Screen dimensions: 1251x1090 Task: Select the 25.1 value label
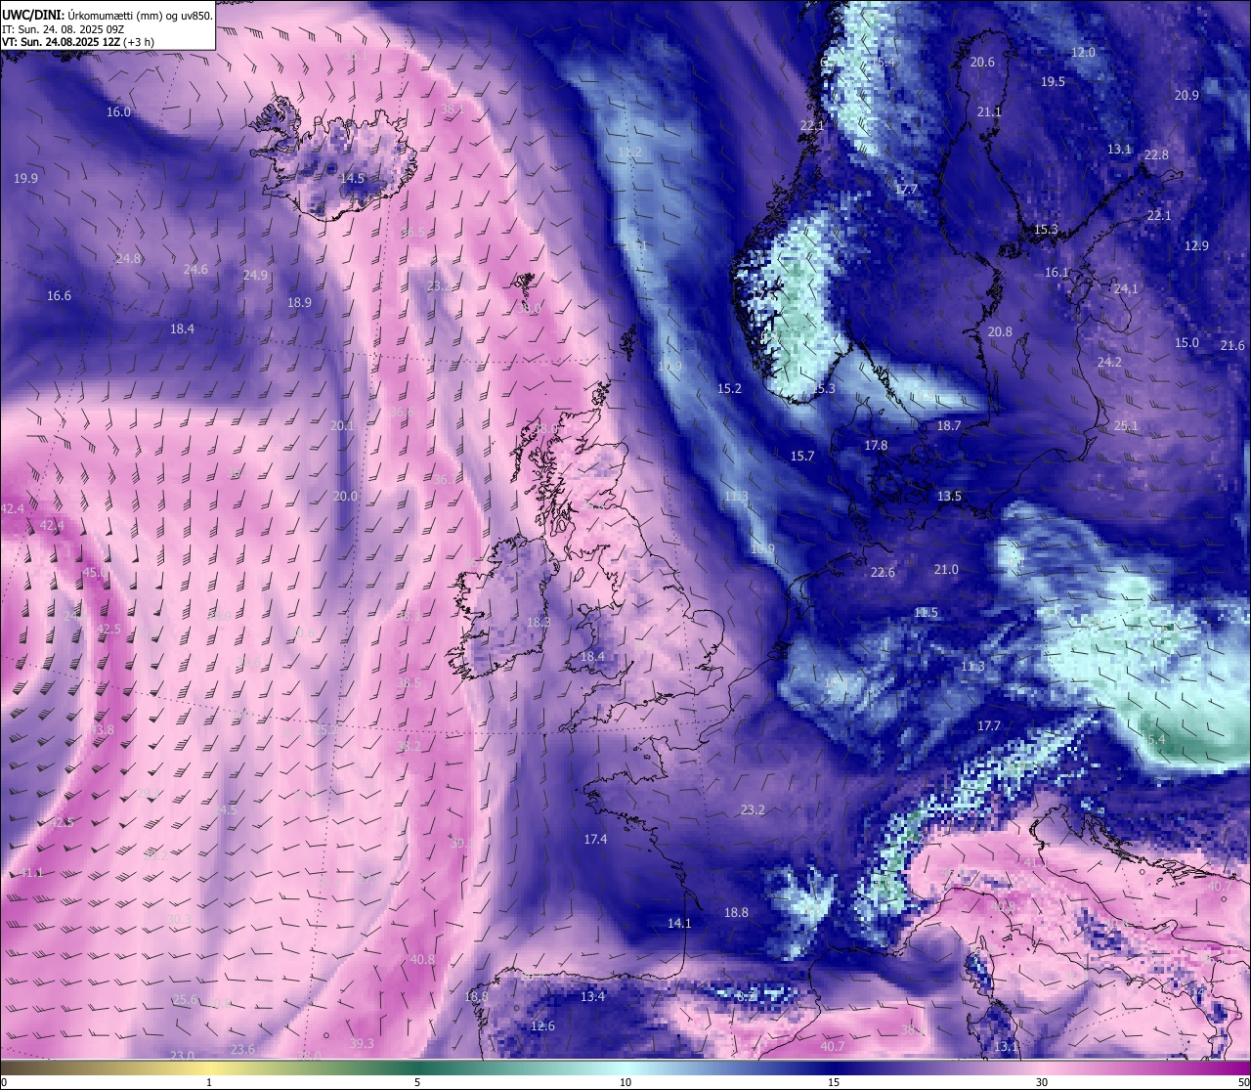click(x=1126, y=426)
